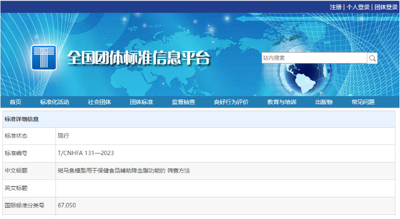Open 监督抽查 navigation item

pos(184,102)
